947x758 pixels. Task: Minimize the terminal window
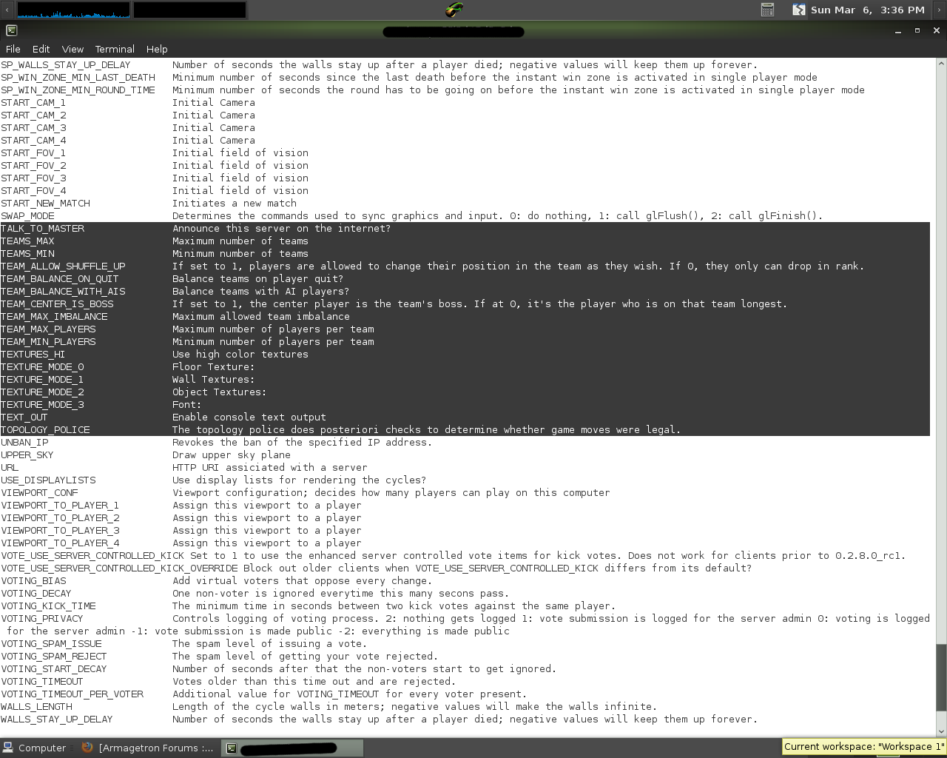pos(898,30)
